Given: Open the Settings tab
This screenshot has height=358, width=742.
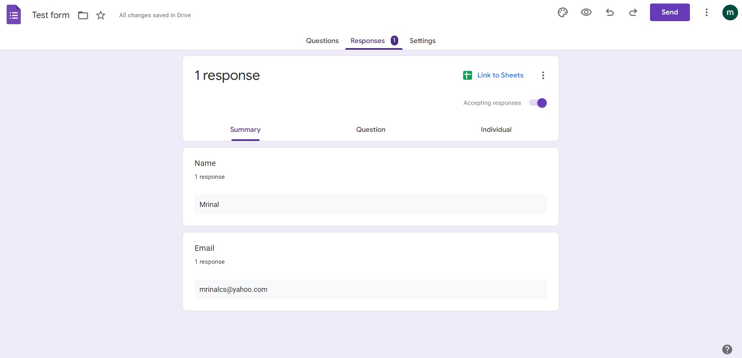Looking at the screenshot, I should [422, 40].
